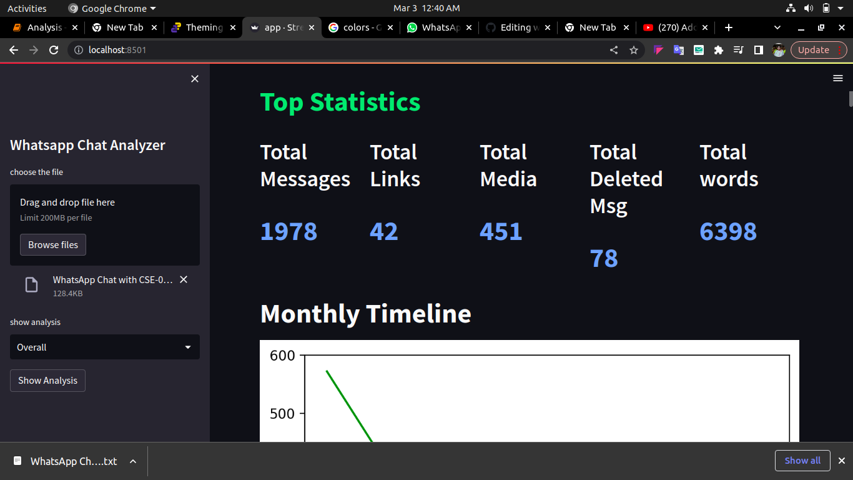
Task: Open the browser Extensions puzzle icon
Action: (719, 49)
